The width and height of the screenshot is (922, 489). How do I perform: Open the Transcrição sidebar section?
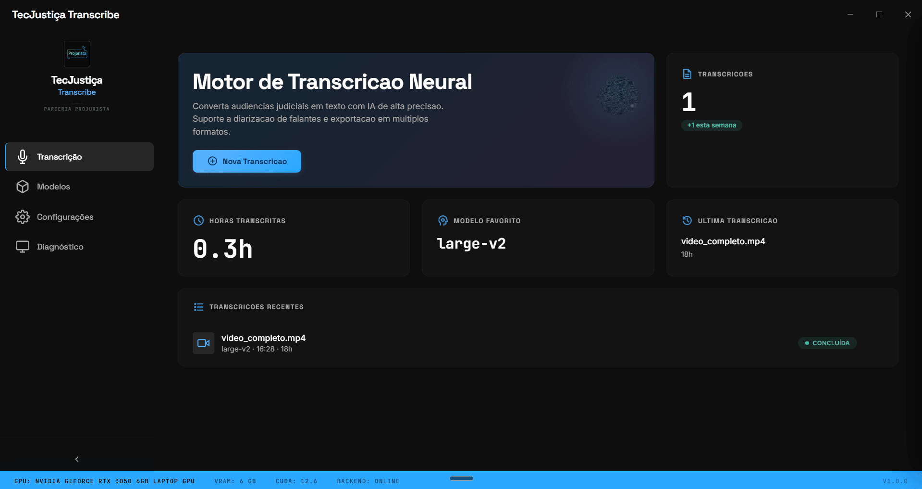(79, 157)
